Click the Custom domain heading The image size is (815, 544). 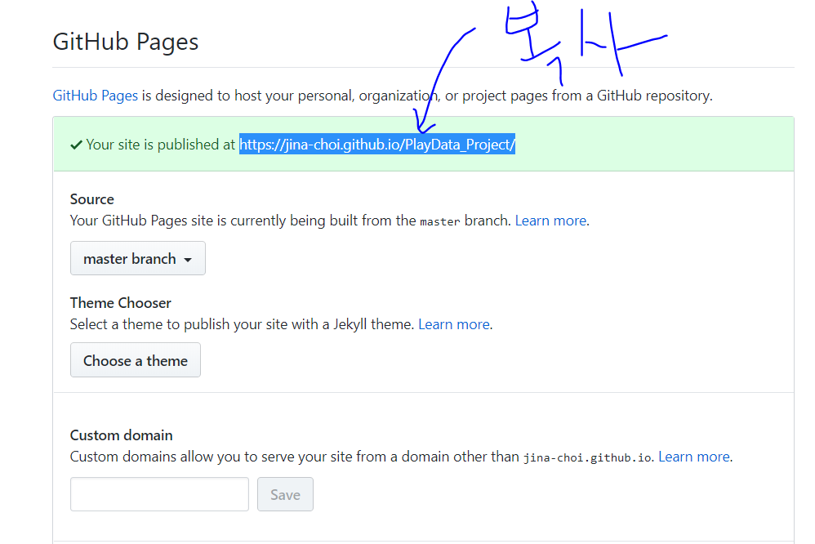(121, 435)
